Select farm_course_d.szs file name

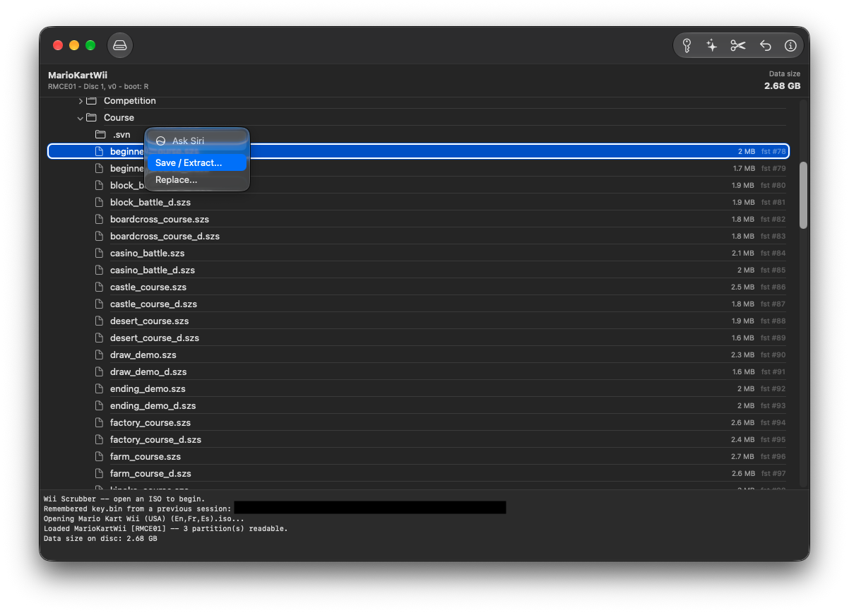pos(150,474)
